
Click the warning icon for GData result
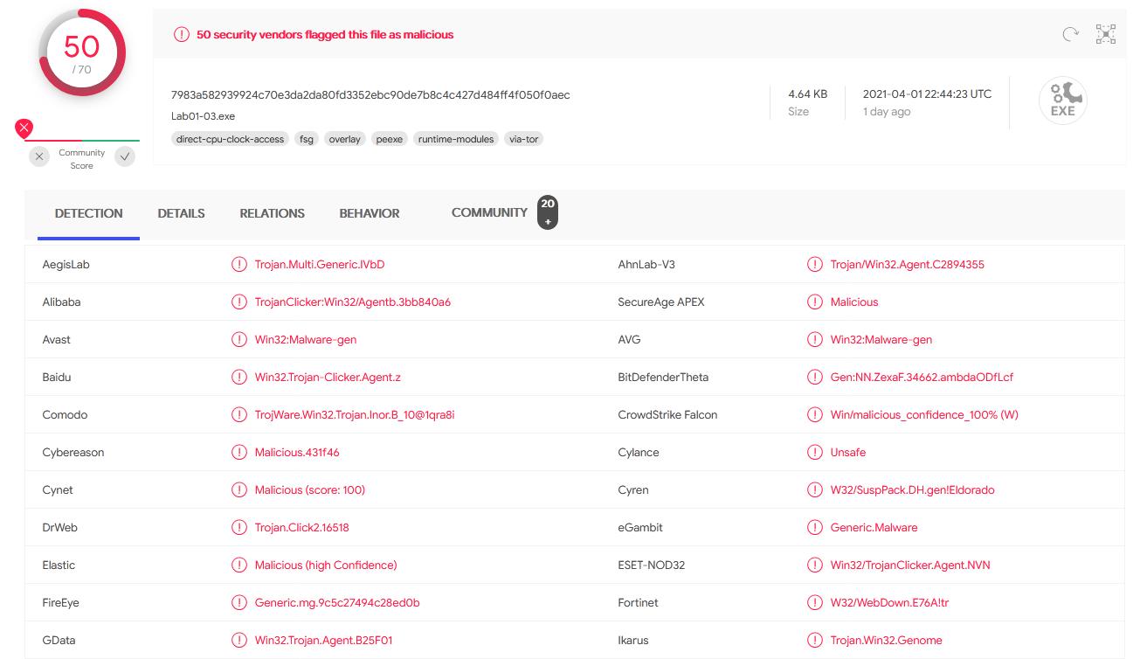tap(238, 640)
